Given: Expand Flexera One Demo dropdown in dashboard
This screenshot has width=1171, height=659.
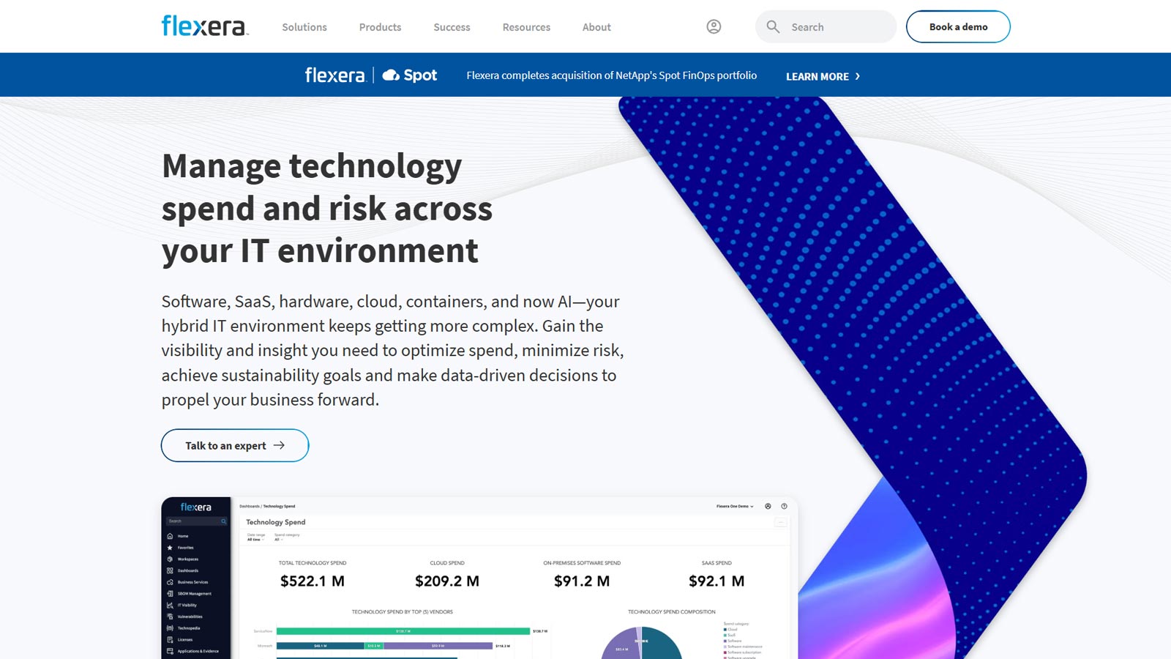Looking at the screenshot, I should 735,506.
